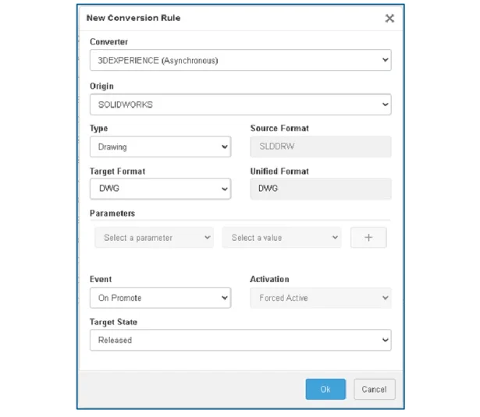Click the Parameters section heading
The height and width of the screenshot is (417, 480).
point(112,214)
